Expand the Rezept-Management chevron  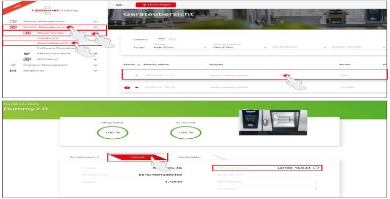point(95,22)
